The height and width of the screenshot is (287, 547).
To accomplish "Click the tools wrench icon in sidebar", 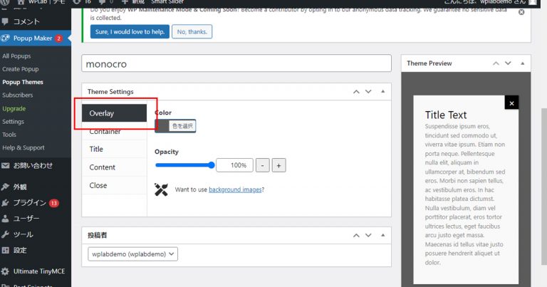I will click(6, 234).
